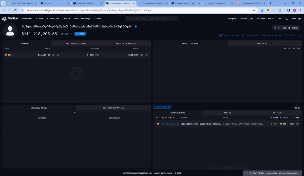Image resolution: width=304 pixels, height=176 pixels.
Task: Sort transactions by the TIME column
Action: tap(169, 118)
